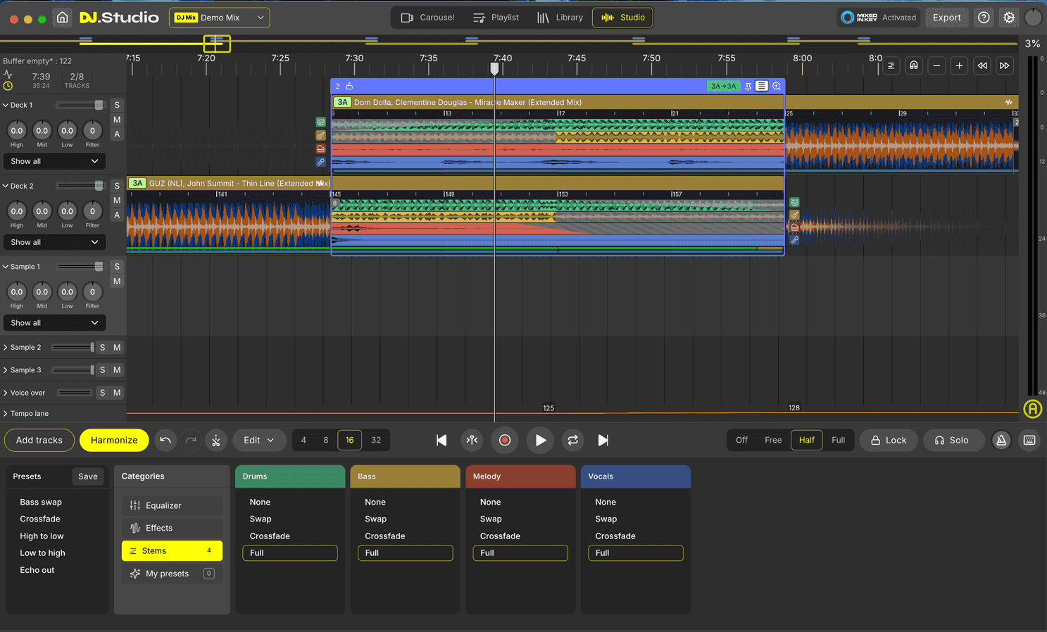Click the record button
Viewport: 1047px width, 632px height.
(x=504, y=441)
